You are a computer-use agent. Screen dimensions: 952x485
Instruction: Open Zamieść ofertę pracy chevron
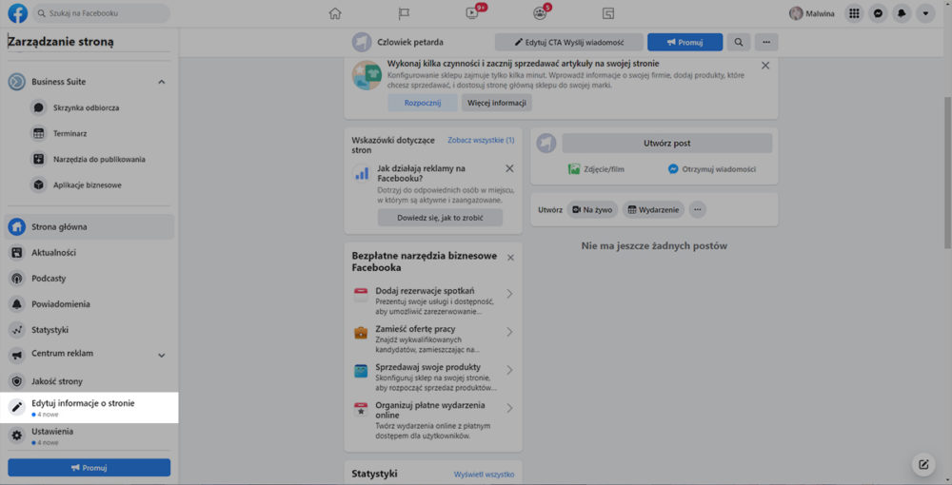tap(509, 332)
